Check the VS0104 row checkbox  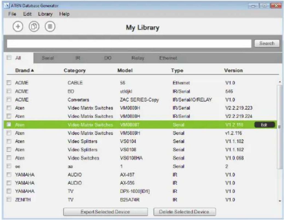(9, 141)
